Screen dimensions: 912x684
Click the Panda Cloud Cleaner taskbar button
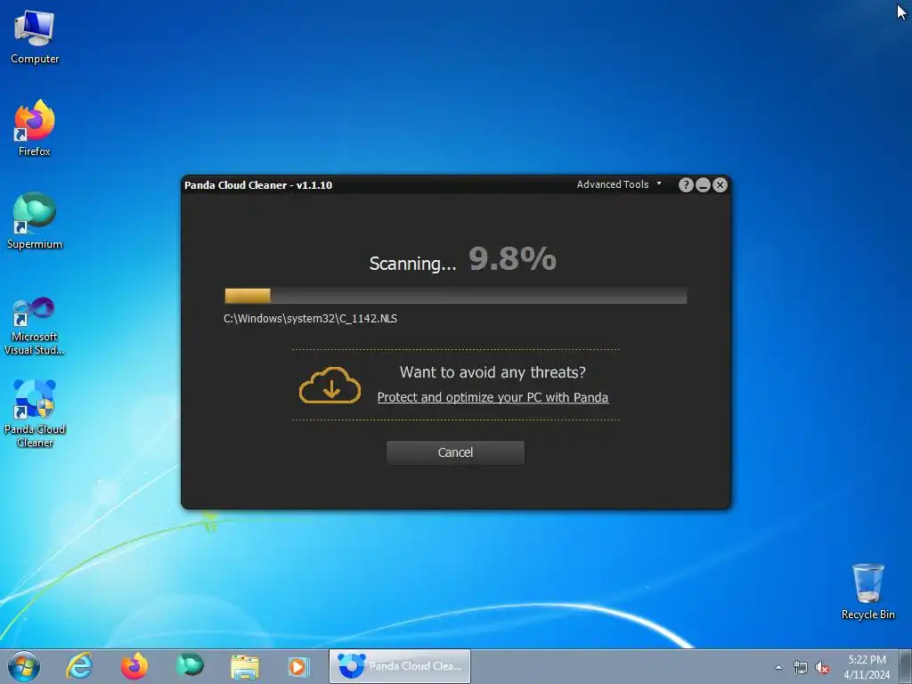tap(400, 666)
